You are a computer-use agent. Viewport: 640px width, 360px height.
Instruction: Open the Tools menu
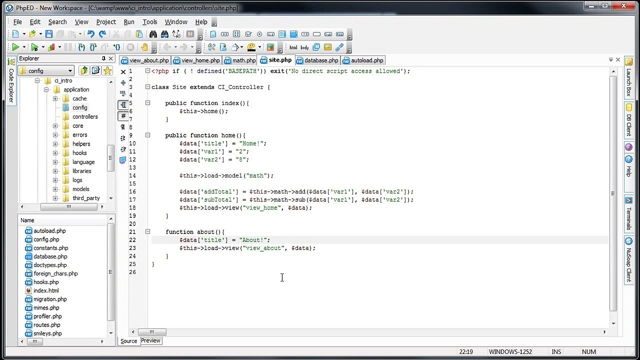[149, 22]
